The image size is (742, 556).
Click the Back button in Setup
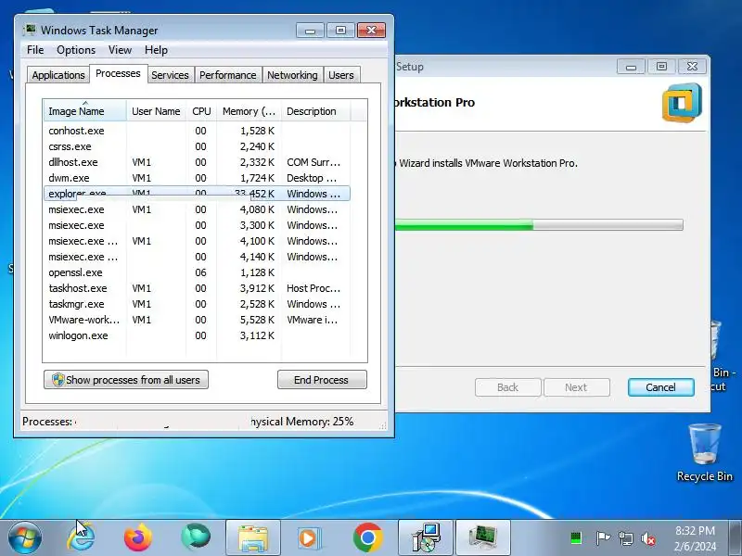(507, 387)
